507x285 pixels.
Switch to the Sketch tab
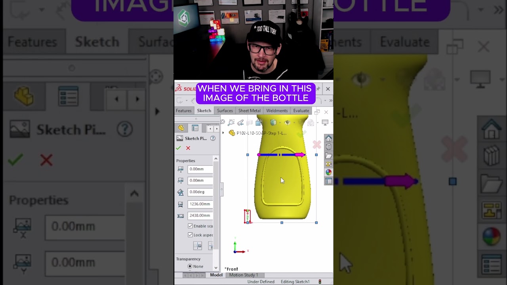pyautogui.click(x=204, y=110)
